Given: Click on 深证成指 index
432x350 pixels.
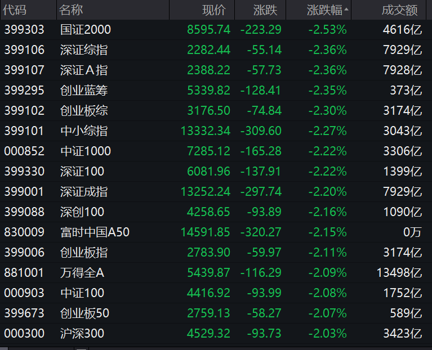Looking at the screenshot, I should pos(84,192).
